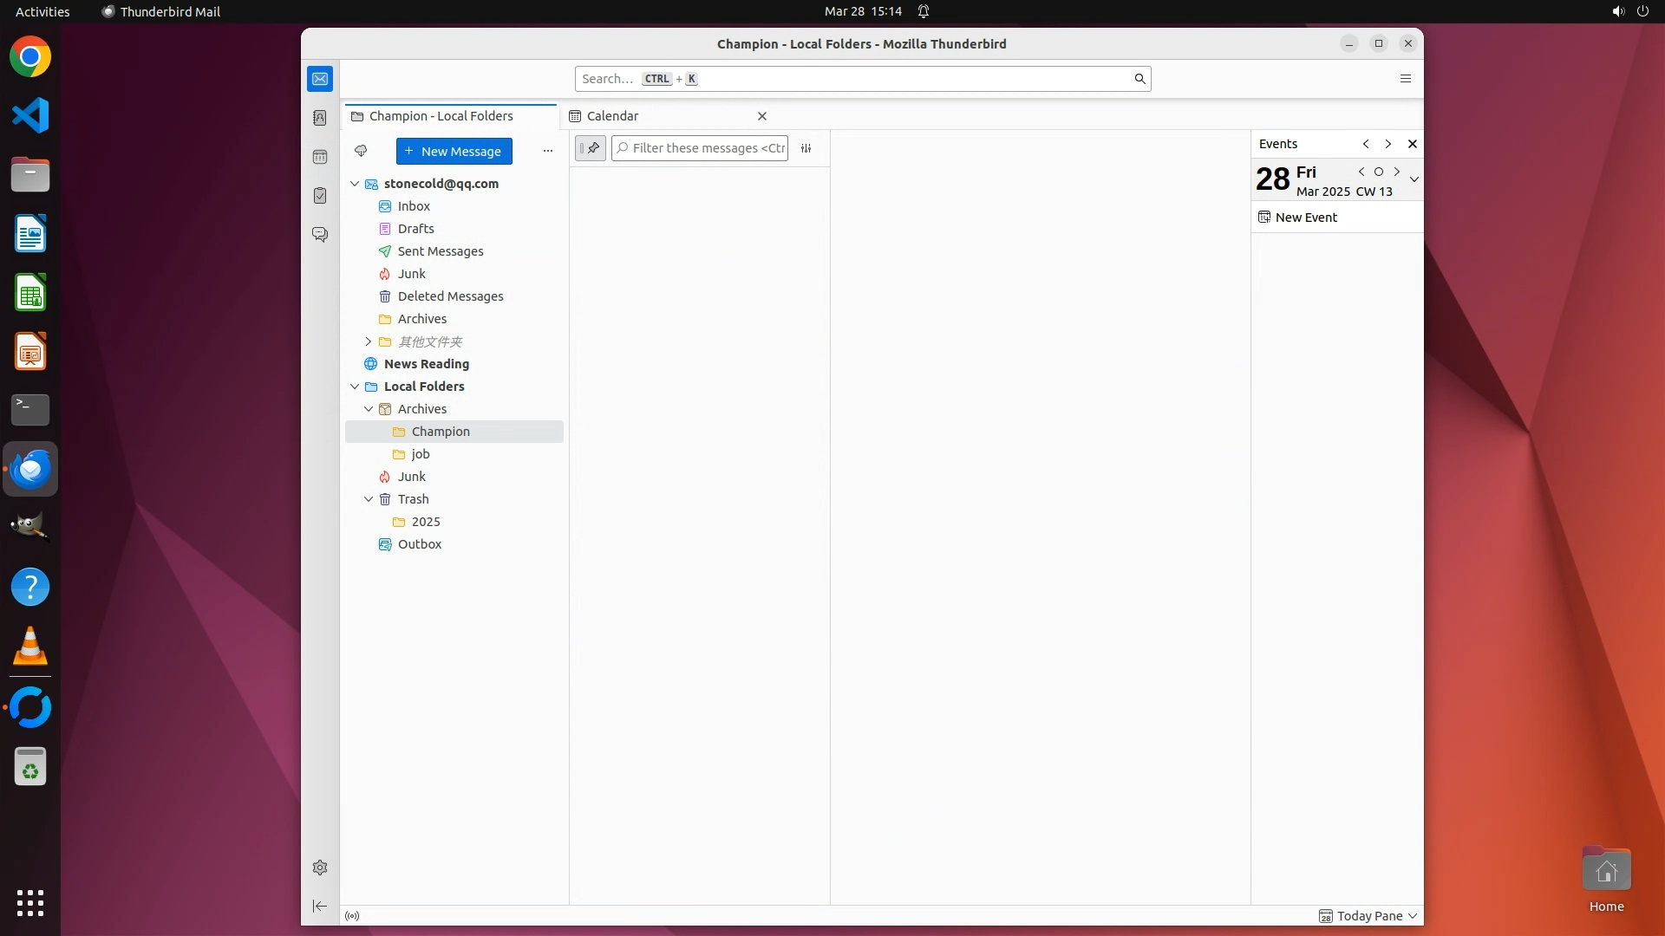Expand the 其他文件夹 folder
1665x936 pixels.
(369, 341)
